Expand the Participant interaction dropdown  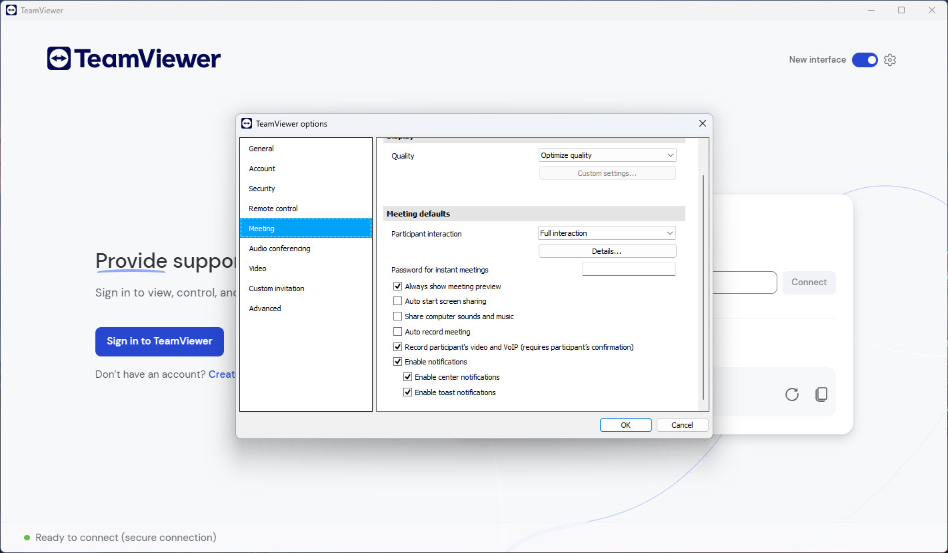[x=607, y=233]
